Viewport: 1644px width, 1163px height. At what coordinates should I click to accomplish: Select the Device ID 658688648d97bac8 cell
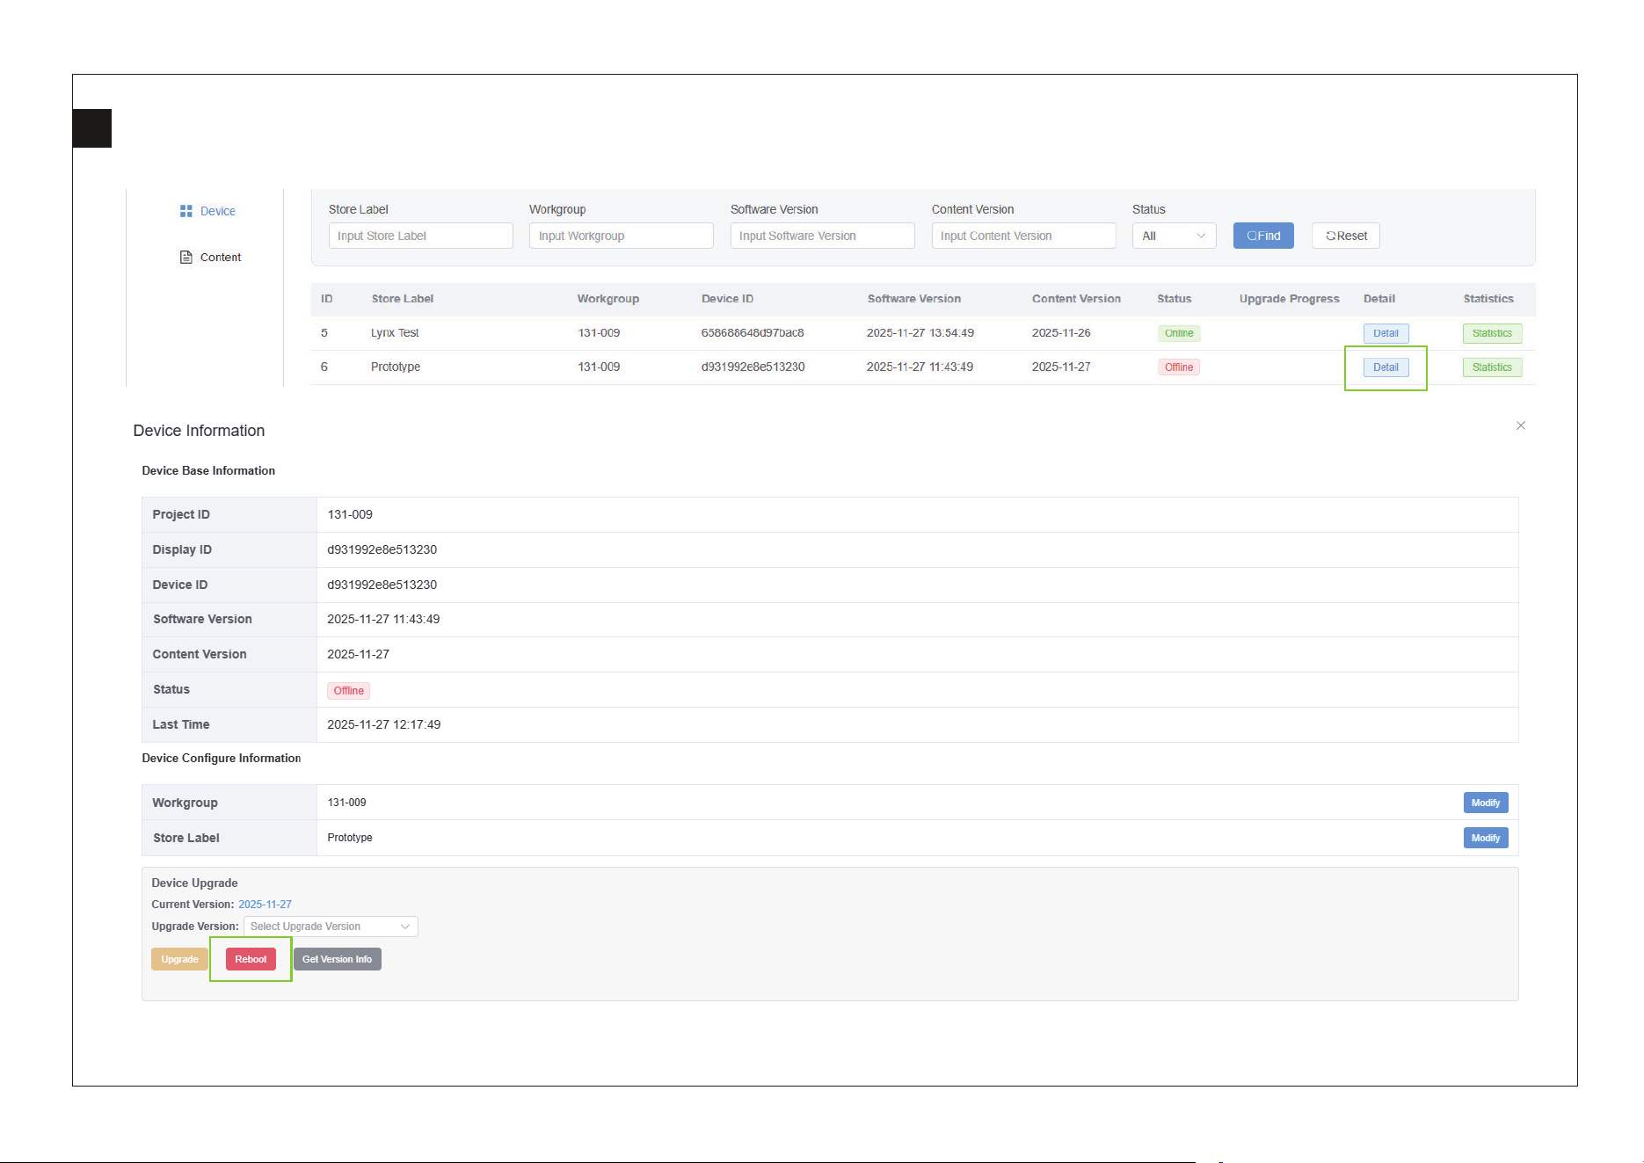coord(753,333)
